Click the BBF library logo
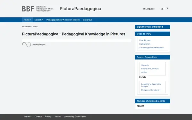 click(x=37, y=9)
